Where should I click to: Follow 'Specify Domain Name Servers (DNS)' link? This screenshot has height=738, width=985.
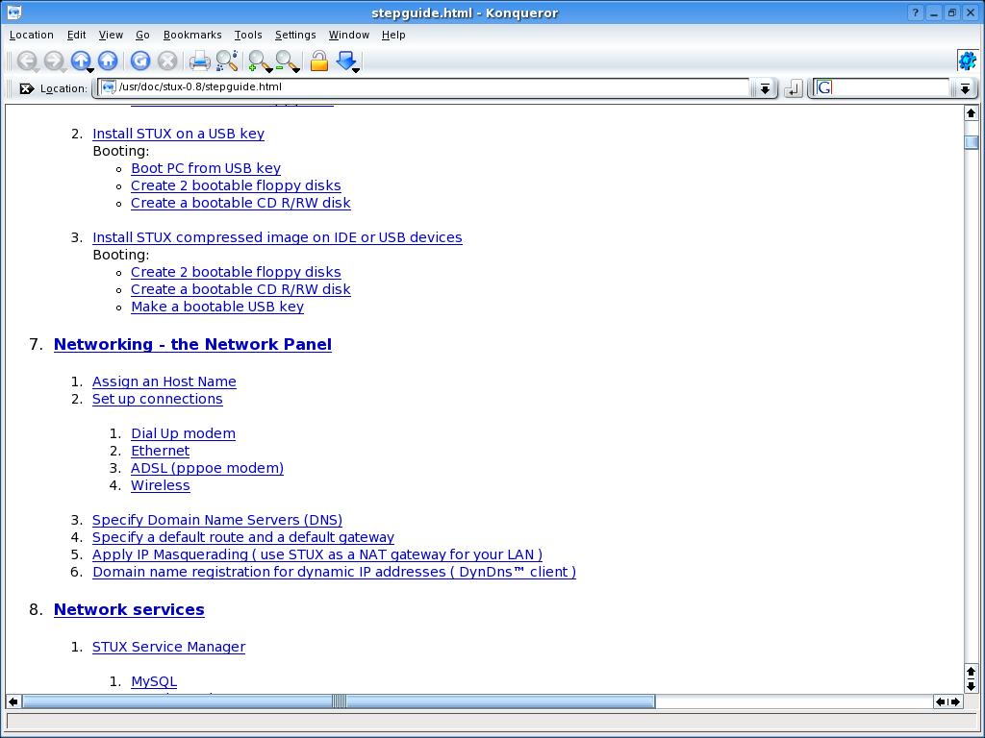point(217,520)
